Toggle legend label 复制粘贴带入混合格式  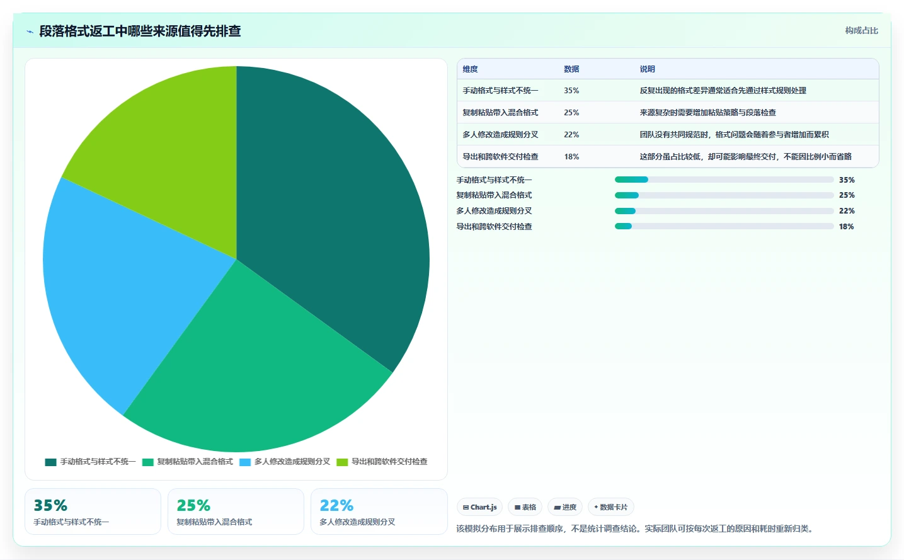(195, 462)
